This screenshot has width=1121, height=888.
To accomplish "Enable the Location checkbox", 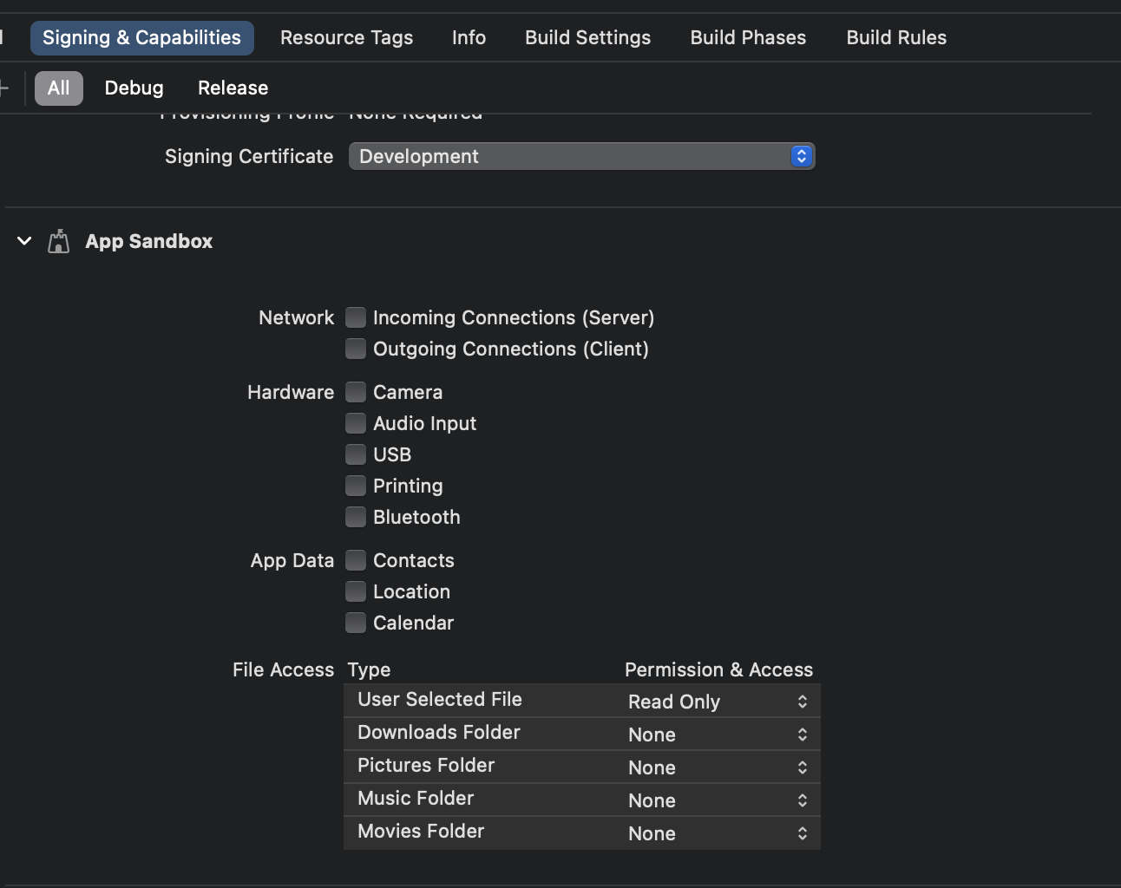I will click(356, 591).
